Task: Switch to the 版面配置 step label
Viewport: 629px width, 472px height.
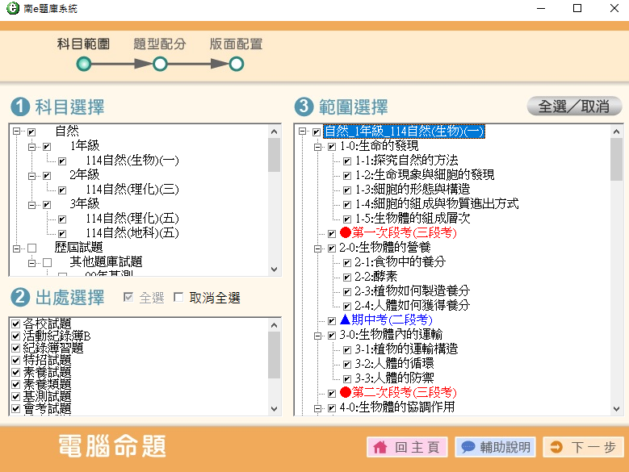Action: pos(236,44)
